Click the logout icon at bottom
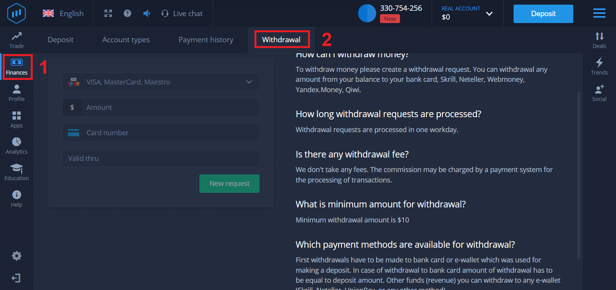 click(x=16, y=278)
